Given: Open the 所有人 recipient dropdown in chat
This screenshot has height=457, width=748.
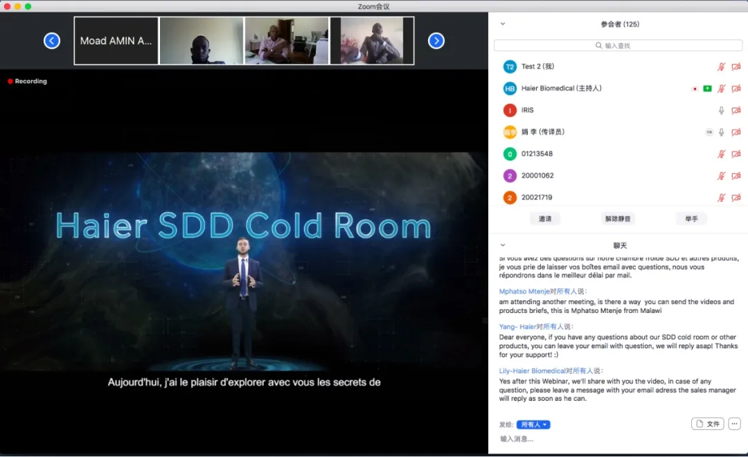Looking at the screenshot, I should [x=533, y=424].
